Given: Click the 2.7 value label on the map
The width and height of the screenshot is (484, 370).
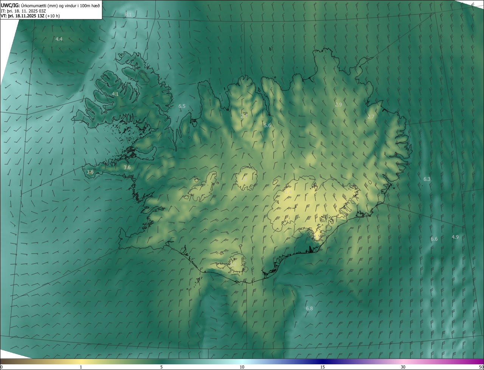Looking at the screenshot, I should pos(371,117).
